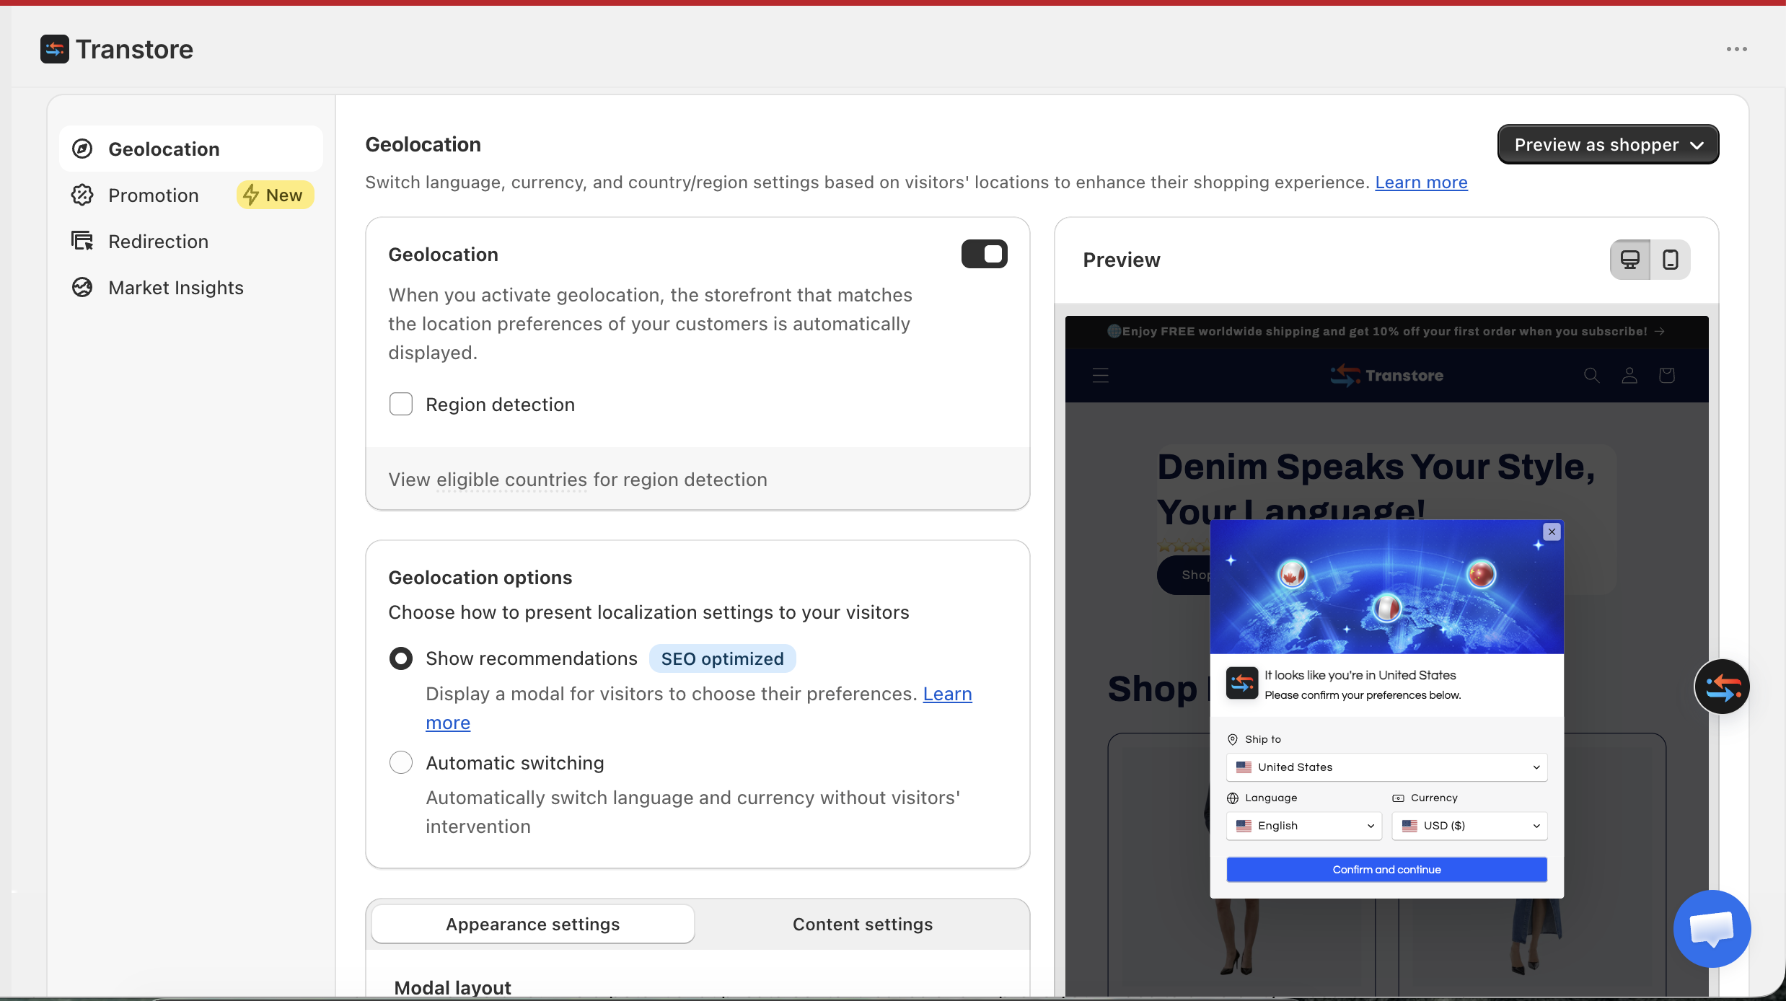Click the 'Geolocation options' heading
The height and width of the screenshot is (1001, 1786).
(480, 578)
